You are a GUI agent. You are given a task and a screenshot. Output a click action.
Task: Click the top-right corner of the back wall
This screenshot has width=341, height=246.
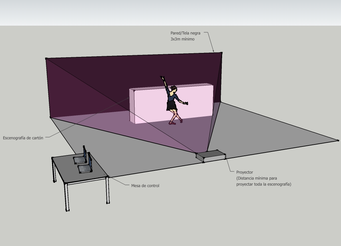click(221, 53)
